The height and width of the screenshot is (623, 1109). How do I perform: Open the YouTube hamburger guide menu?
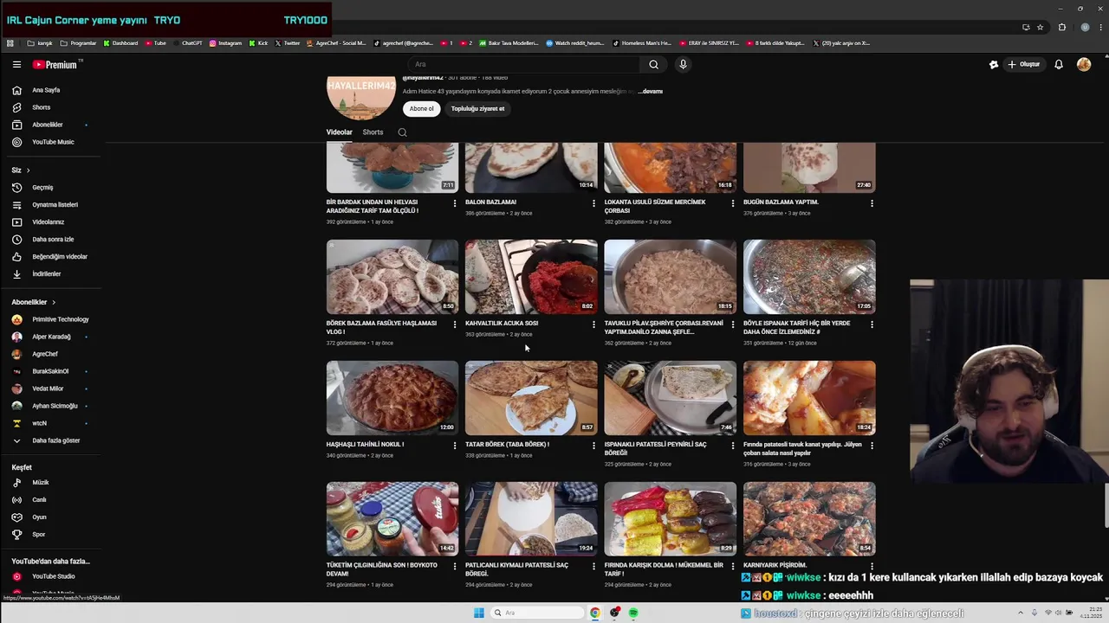click(x=16, y=64)
